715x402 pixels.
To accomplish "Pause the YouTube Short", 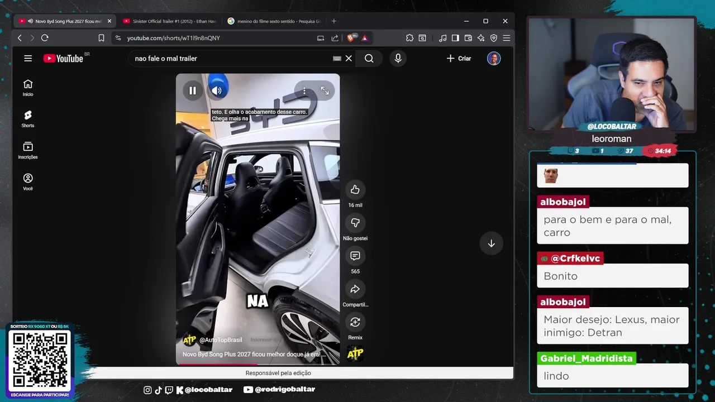I will pyautogui.click(x=193, y=90).
